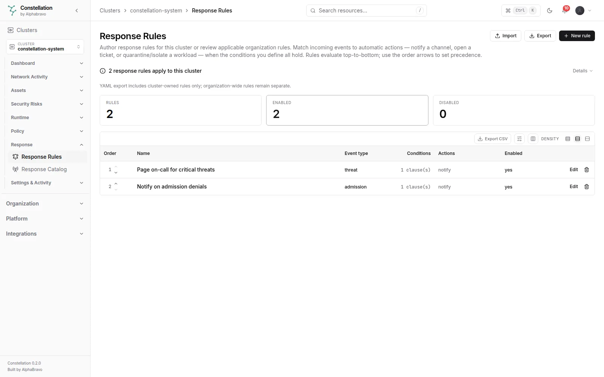Expand the Assets section
Image resolution: width=604 pixels, height=377 pixels.
point(47,90)
